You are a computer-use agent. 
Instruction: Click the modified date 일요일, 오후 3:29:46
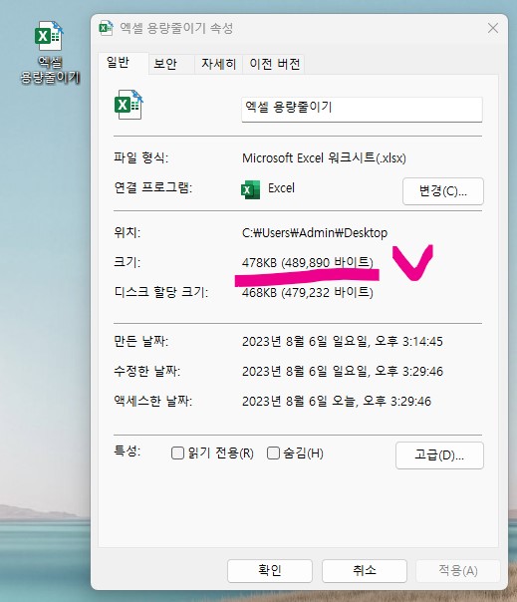click(343, 371)
